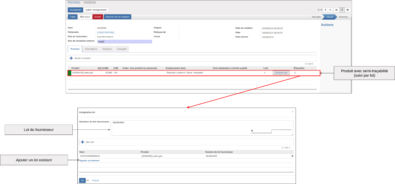Open the Transport tab
Viewport: 395px width, 184px height.
(122, 49)
